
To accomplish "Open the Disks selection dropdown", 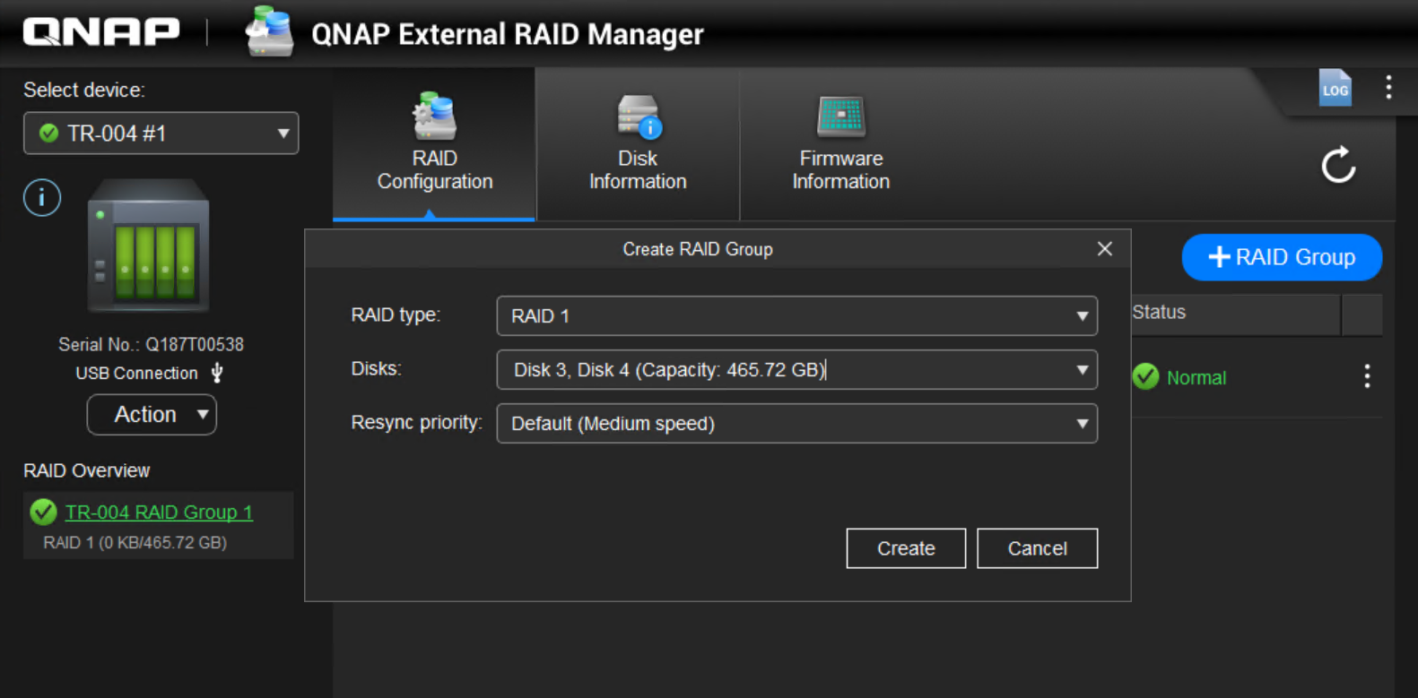I will [x=796, y=370].
